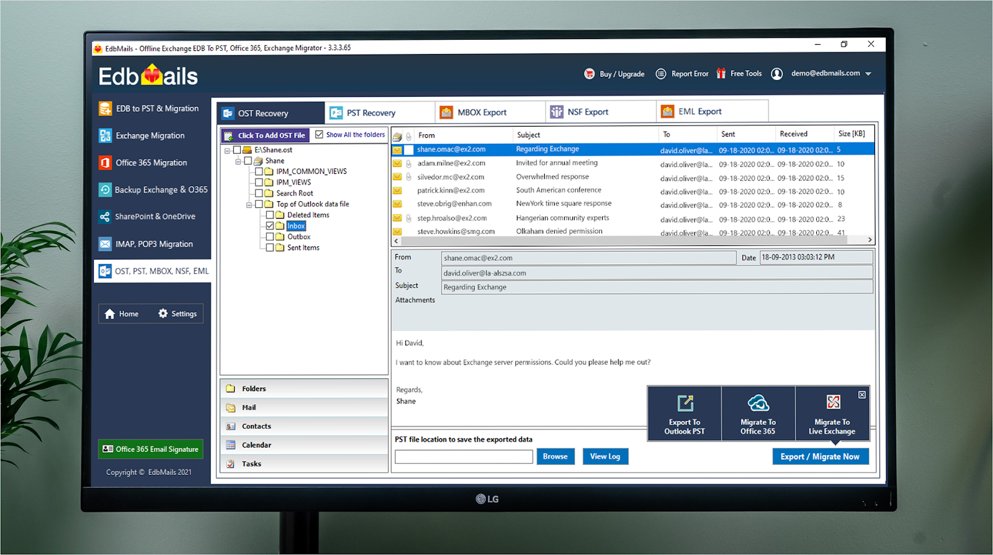Click the mail list scroll-left arrow

tap(397, 241)
